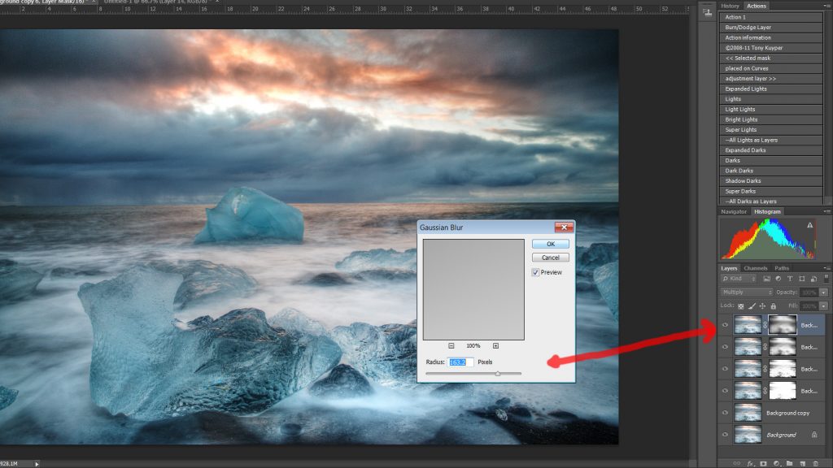
Task: Open the Actions panel flyout menu
Action: 827,6
